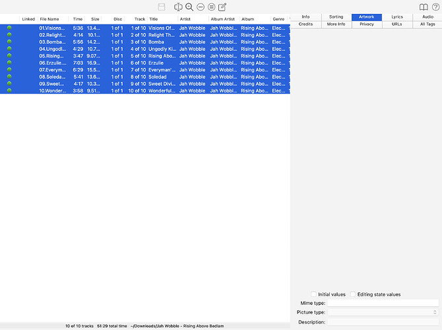This screenshot has height=330, width=442.
Task: Click green status dot for 03.Bomba
Action: (x=9, y=42)
